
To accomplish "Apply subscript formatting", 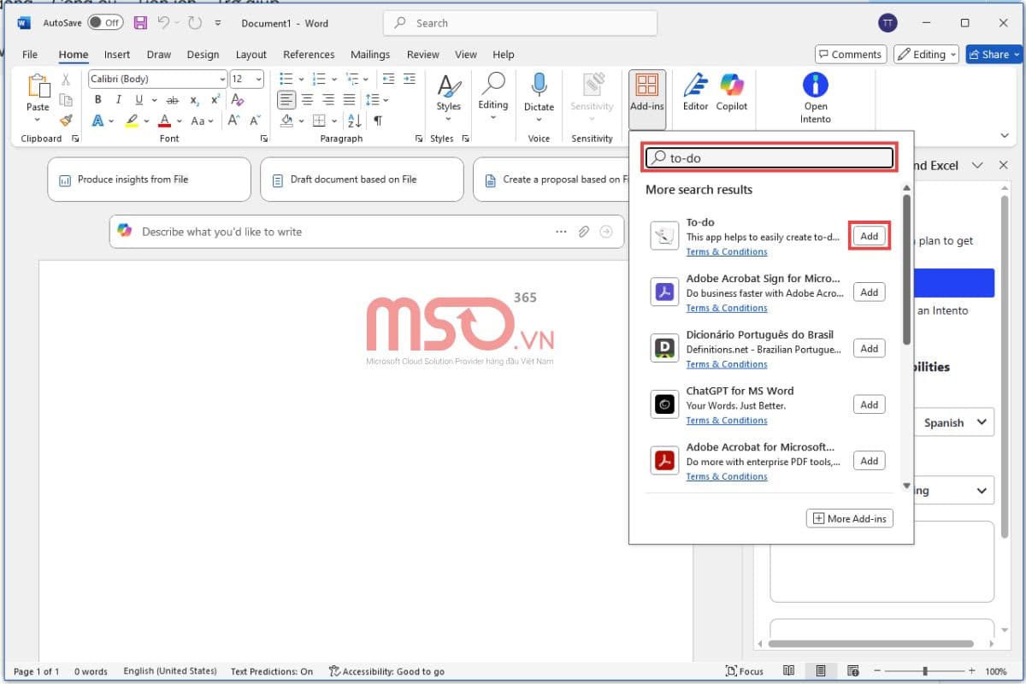I will [195, 100].
